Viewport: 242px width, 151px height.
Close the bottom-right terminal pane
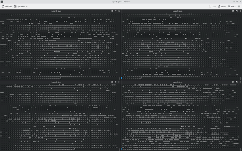click(240, 82)
